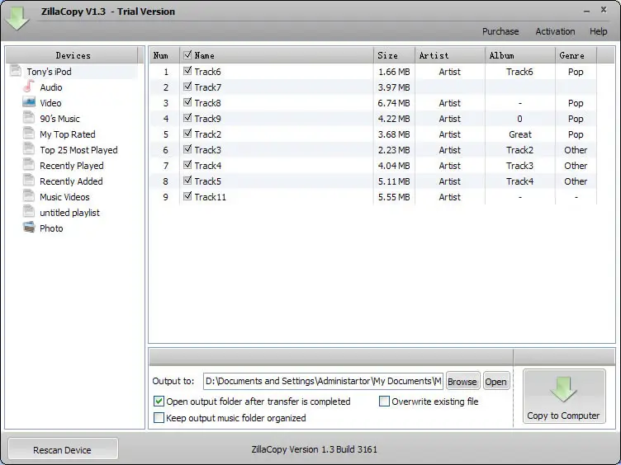Click the Track11 track name

pos(211,197)
